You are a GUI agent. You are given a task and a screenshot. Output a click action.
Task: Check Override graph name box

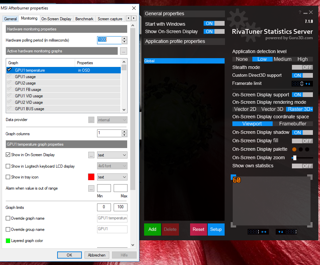(x=8, y=218)
